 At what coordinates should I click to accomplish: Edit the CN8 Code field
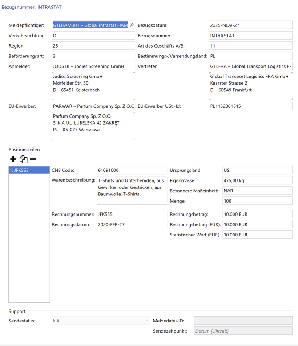tap(132, 170)
